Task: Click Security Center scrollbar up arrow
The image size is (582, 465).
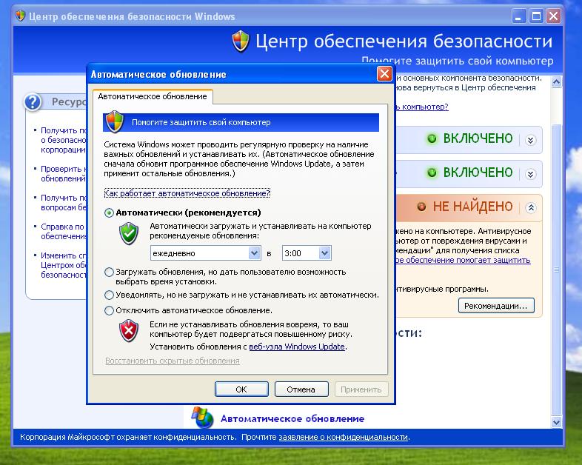Action: pos(556,81)
